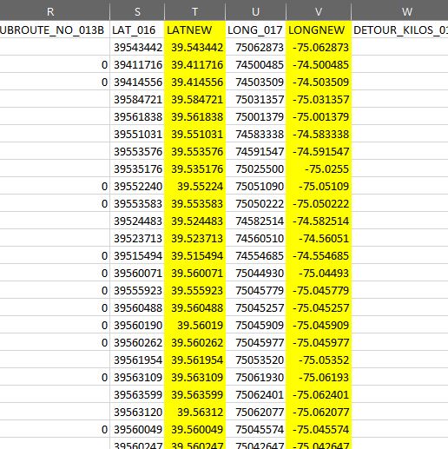Select cell with value -74.500485
The image size is (448, 449).
(x=319, y=64)
